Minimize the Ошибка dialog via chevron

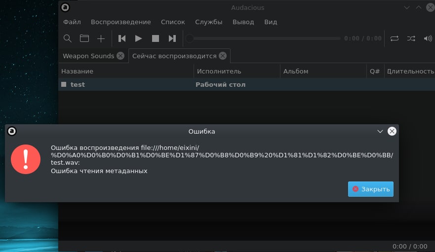(x=380, y=131)
